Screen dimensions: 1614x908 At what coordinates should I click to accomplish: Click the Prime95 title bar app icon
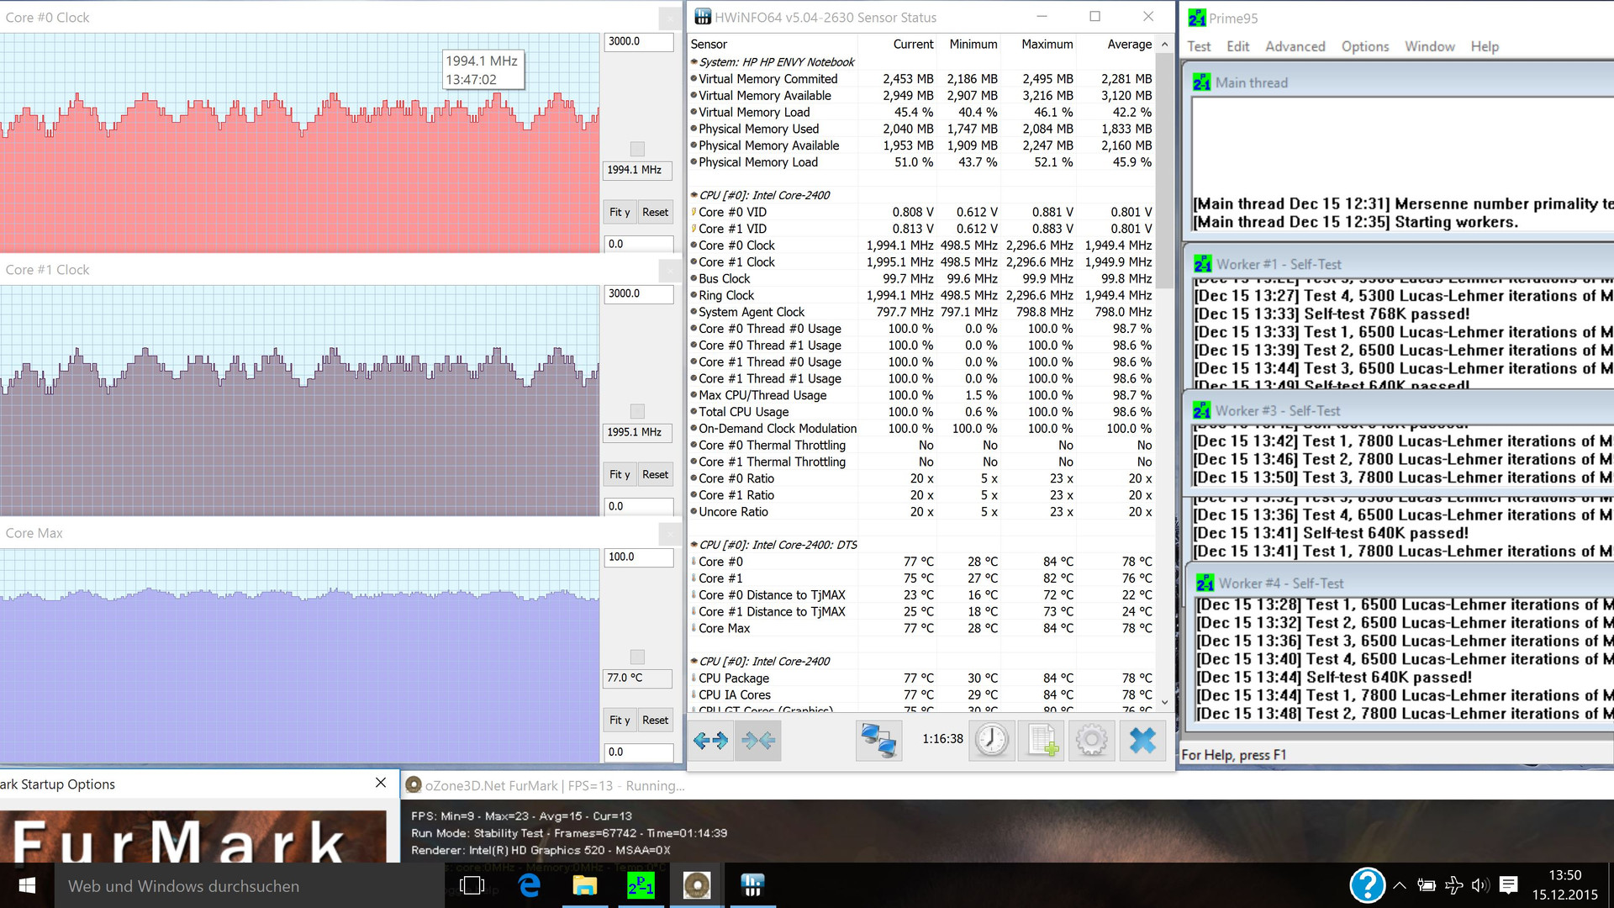pos(1197,18)
